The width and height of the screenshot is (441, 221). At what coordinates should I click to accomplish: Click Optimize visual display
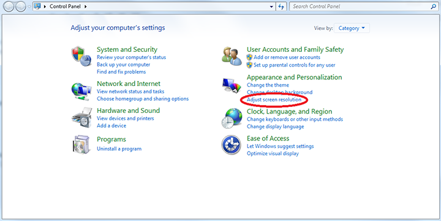click(273, 153)
